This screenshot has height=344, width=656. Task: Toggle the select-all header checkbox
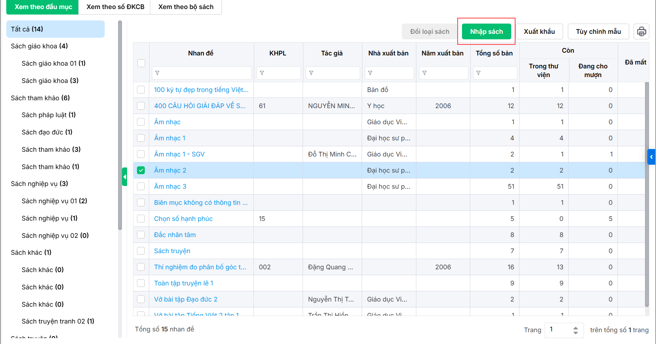(141, 63)
